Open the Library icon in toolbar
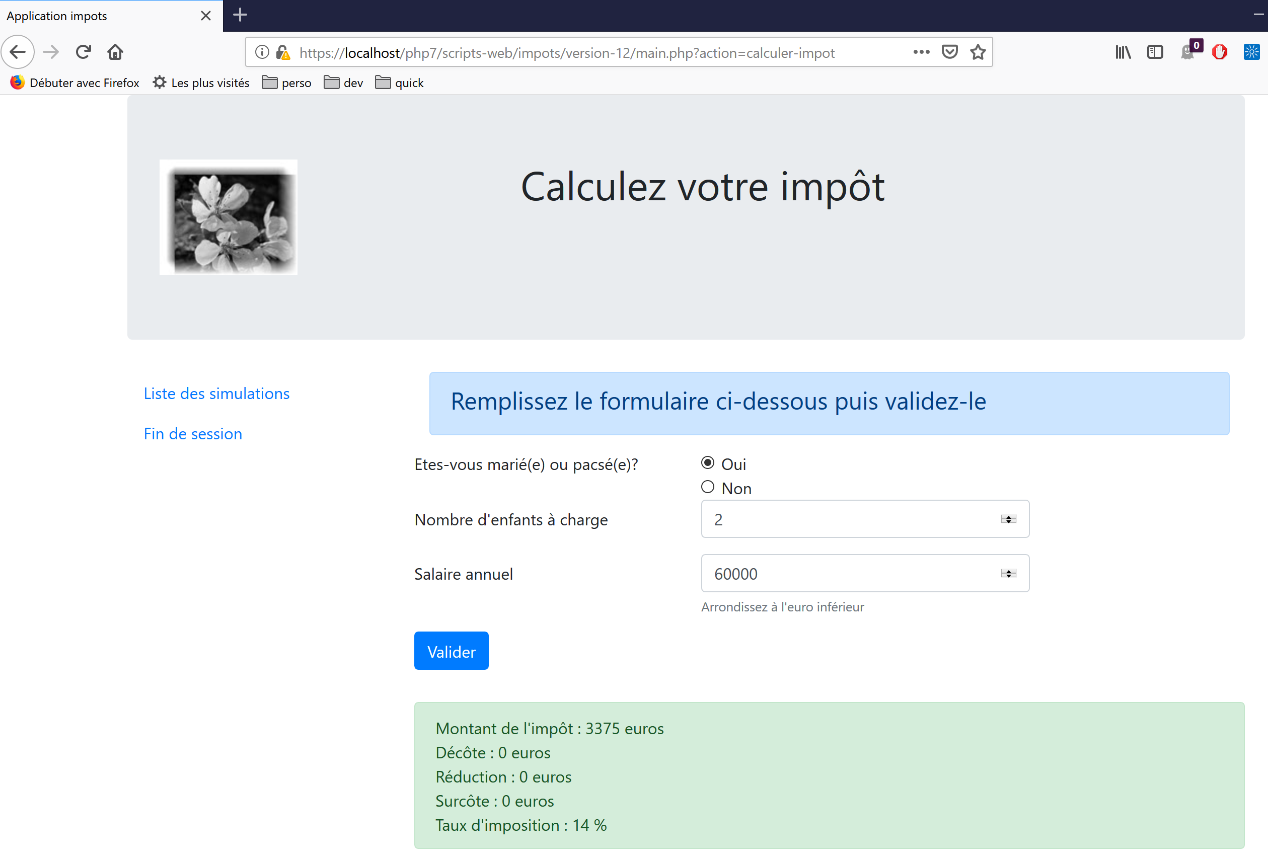This screenshot has height=861, width=1268. (x=1123, y=52)
